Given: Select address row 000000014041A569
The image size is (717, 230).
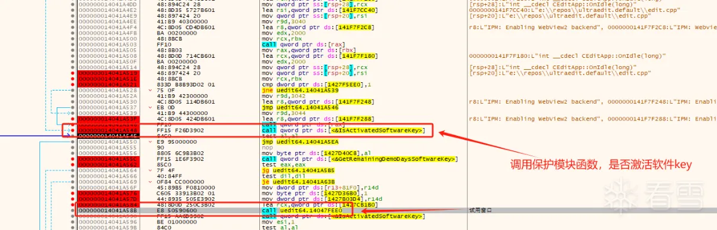Looking at the screenshot, I should (x=108, y=181).
